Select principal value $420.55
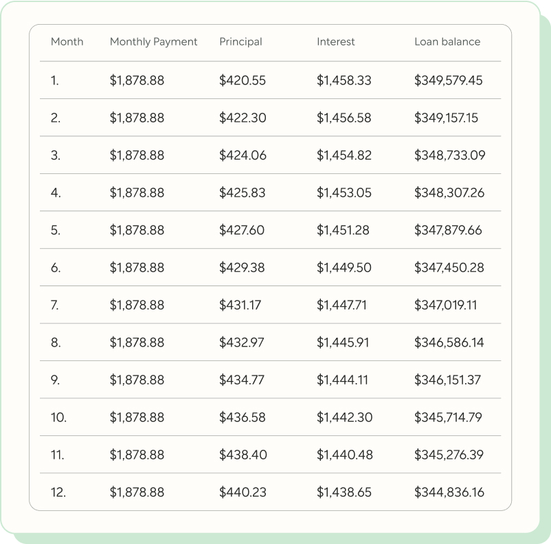Viewport: 551px width, 544px height. pyautogui.click(x=243, y=80)
